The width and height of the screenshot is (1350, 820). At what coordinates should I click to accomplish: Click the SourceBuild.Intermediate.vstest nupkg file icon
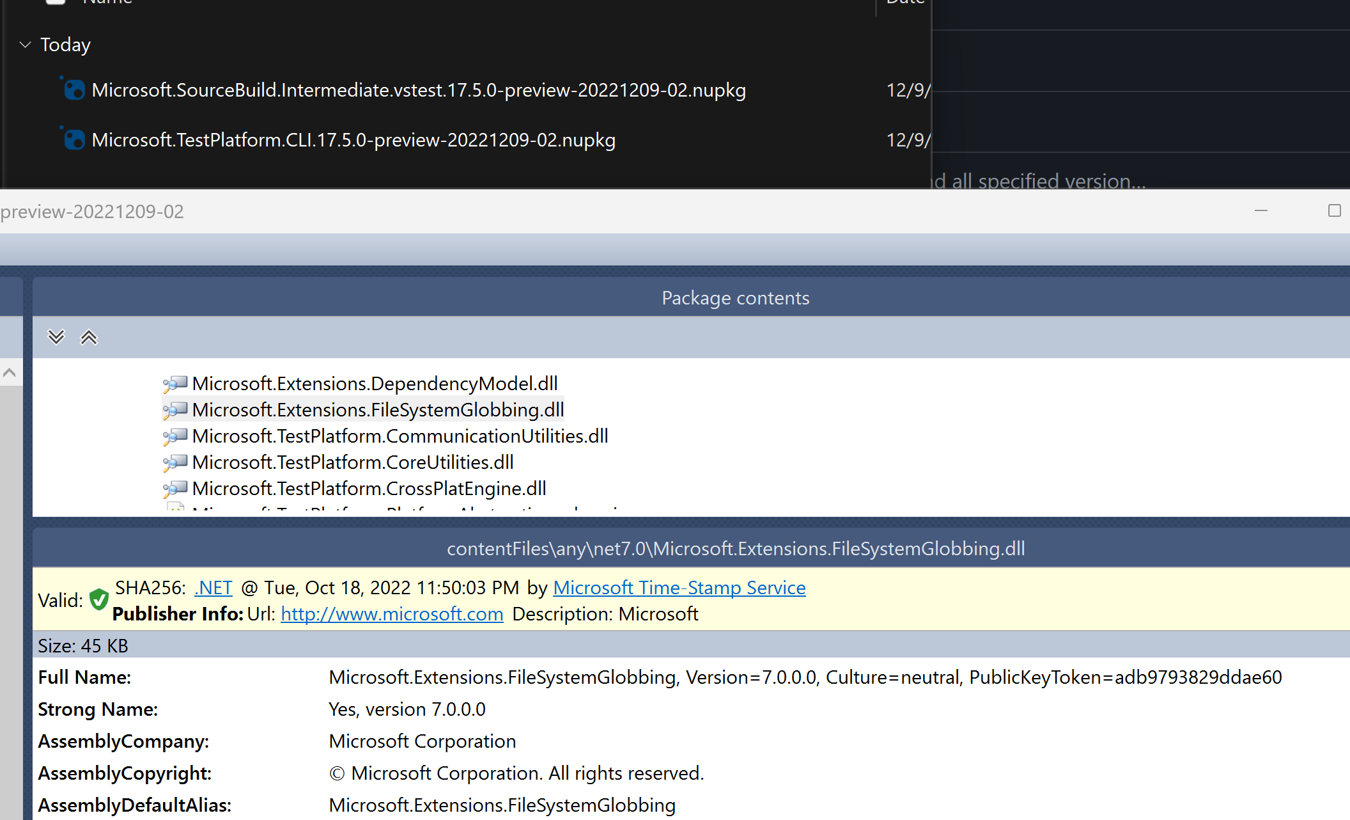(x=74, y=90)
